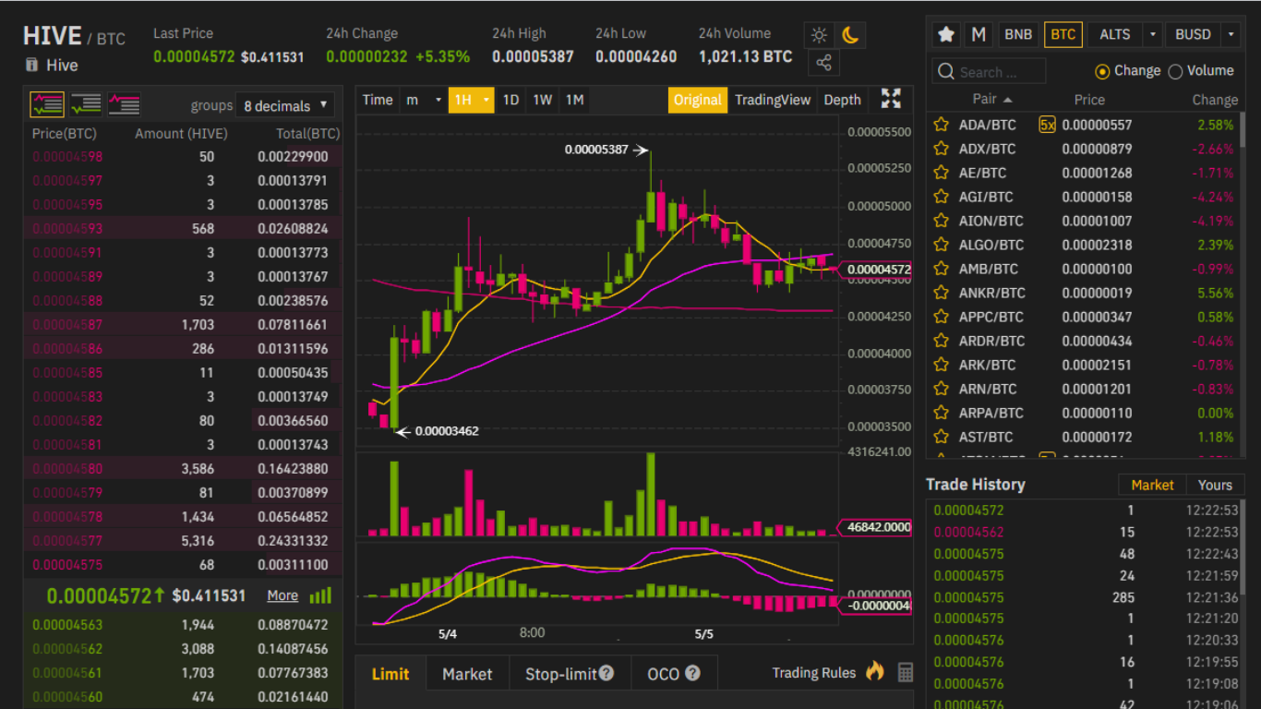Favorite the AMB/BTC pair star

click(941, 269)
